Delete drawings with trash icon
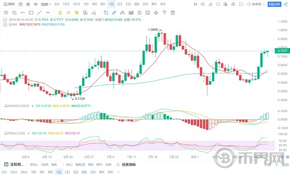 point(173,13)
